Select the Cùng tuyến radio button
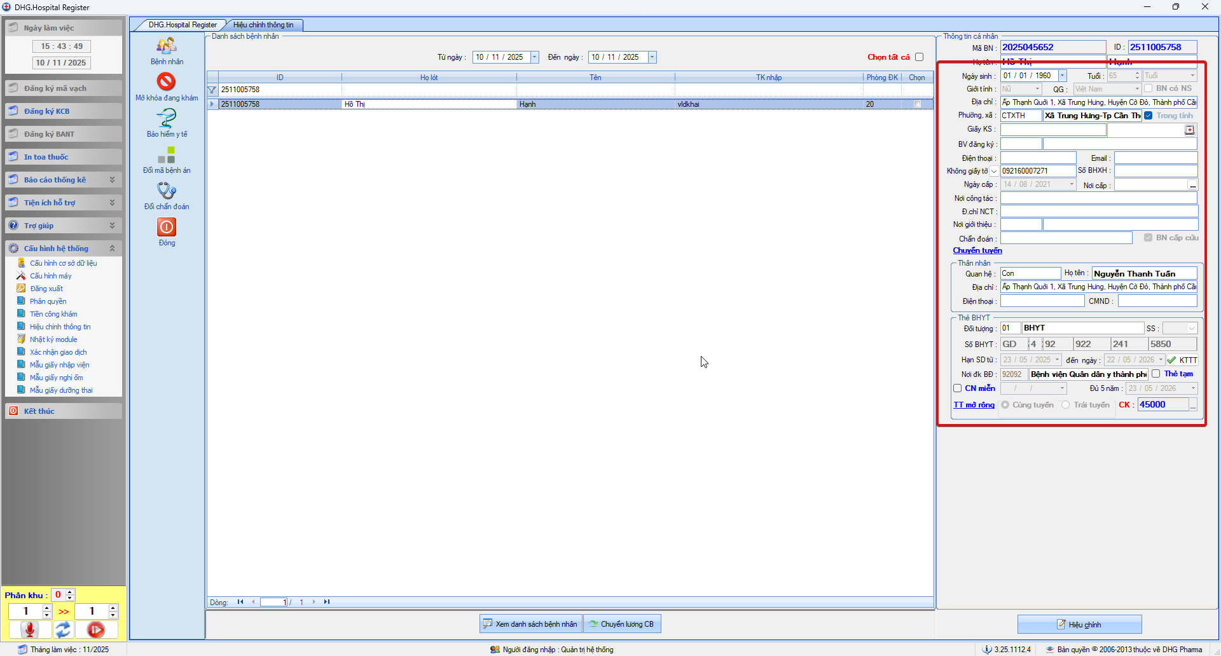1221x656 pixels. 1005,405
